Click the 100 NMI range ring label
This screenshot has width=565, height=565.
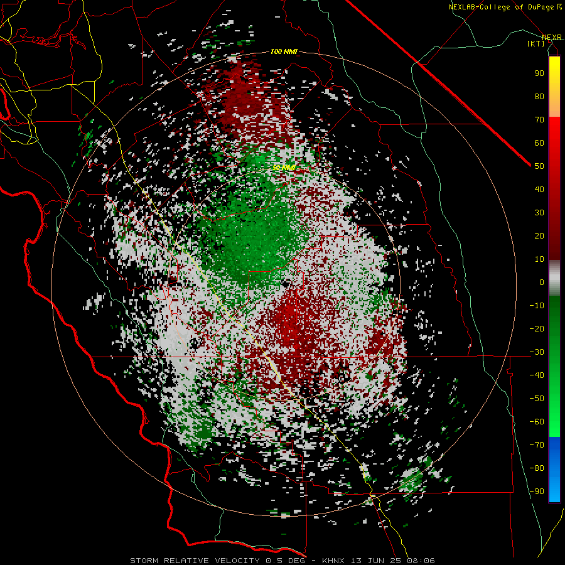[x=284, y=52]
